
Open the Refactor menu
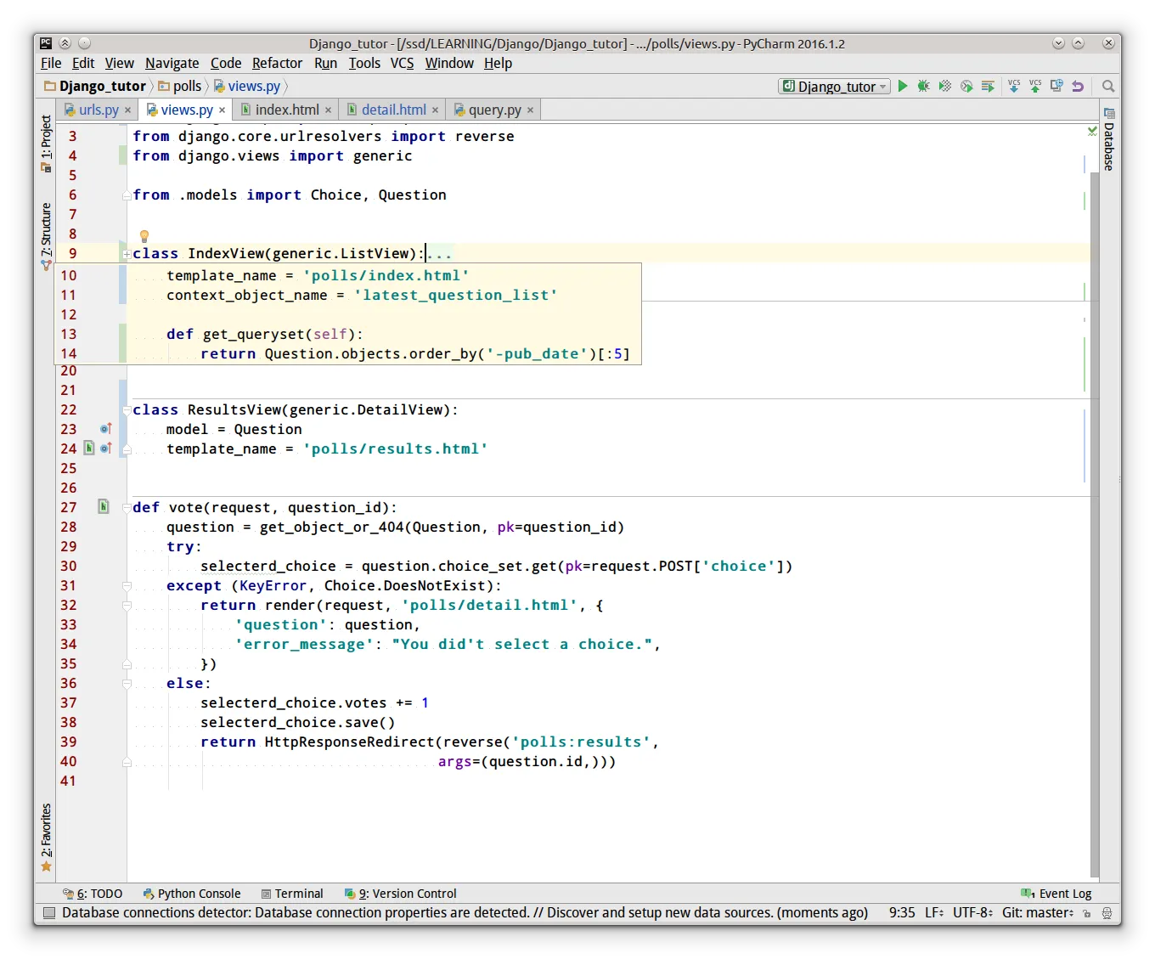(x=277, y=63)
